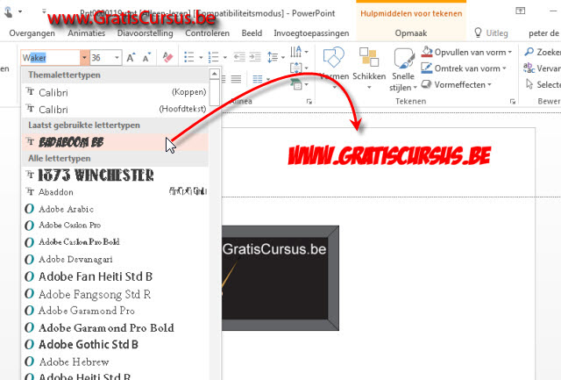561x380 pixels.
Task: Select BadaBoom BB recent font
Action: 115,142
